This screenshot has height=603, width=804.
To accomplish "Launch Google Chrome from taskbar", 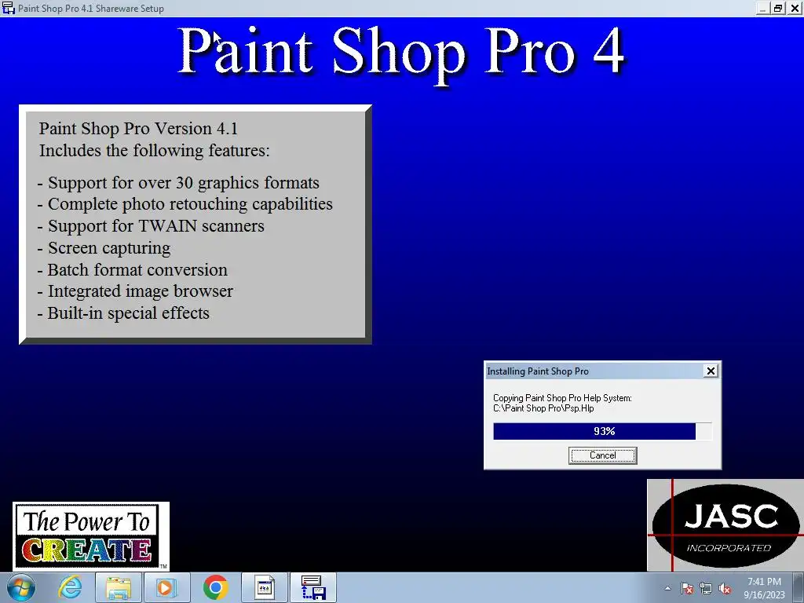I will [x=215, y=587].
